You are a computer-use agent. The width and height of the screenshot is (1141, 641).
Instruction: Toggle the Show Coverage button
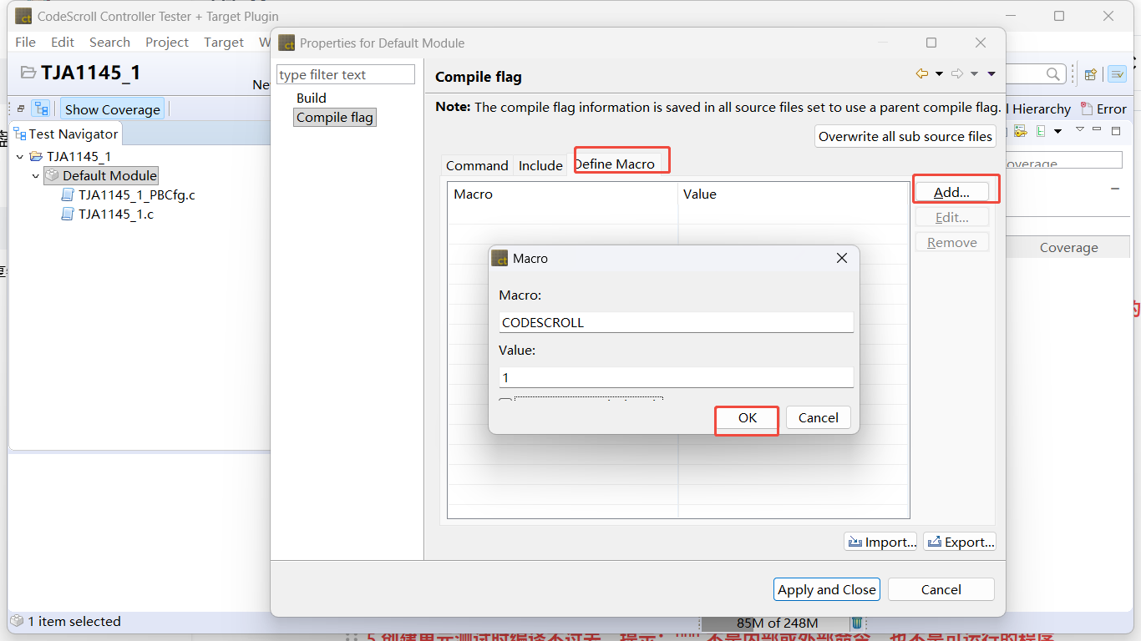pyautogui.click(x=112, y=109)
